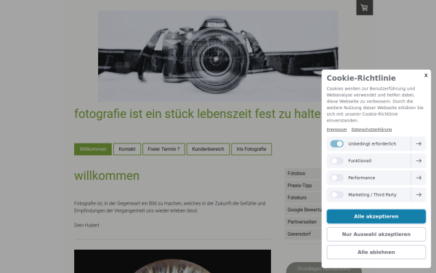This screenshot has width=436, height=273.
Task: Open the Partnerseiten sidebar link
Action: [303, 222]
